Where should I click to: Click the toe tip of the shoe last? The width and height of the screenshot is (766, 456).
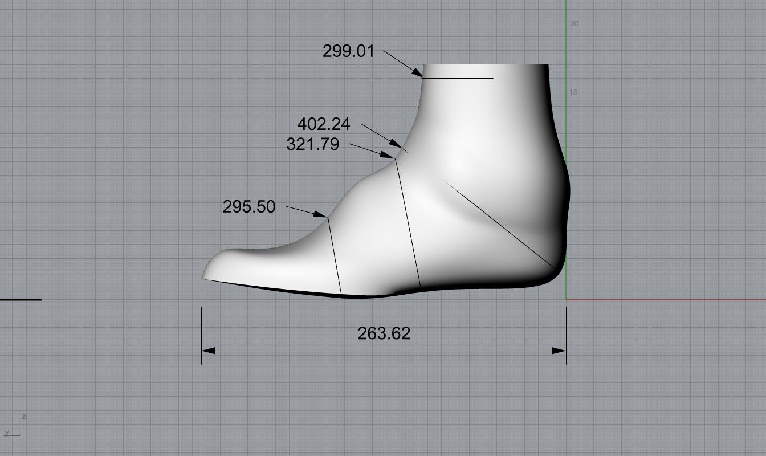click(204, 277)
